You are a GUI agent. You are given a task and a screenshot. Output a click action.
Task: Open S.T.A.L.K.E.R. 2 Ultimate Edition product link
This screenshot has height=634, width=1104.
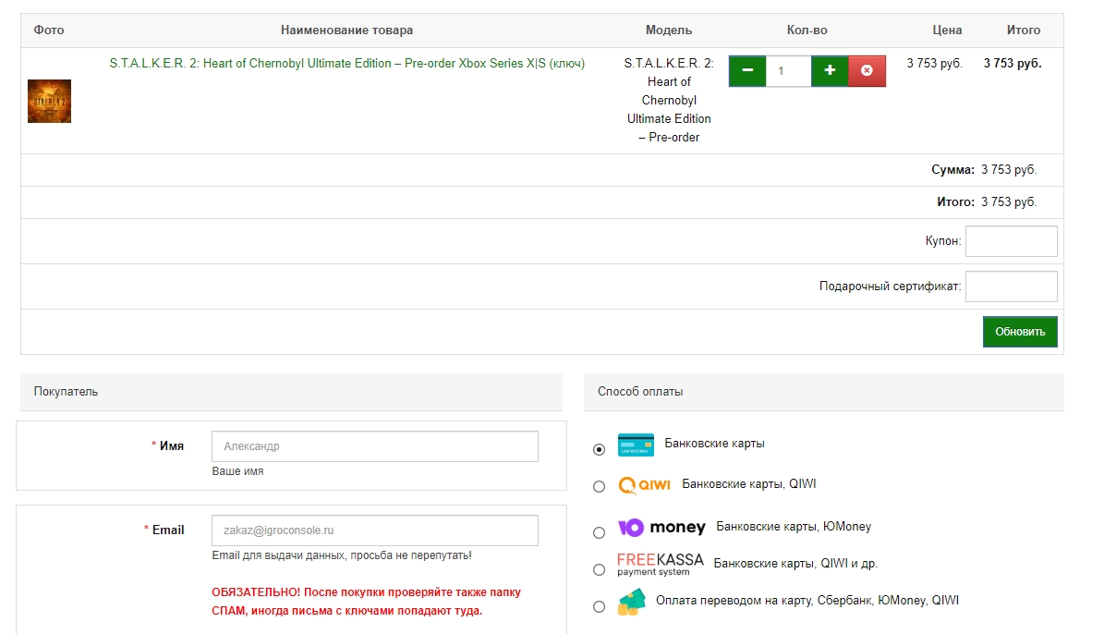coord(347,64)
